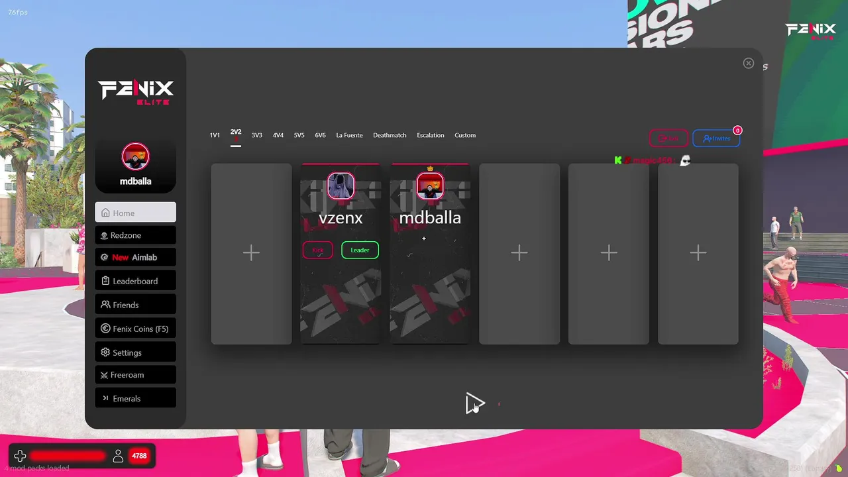Click the Fenix Elite logo in the sidebar
848x477 pixels.
(x=136, y=92)
